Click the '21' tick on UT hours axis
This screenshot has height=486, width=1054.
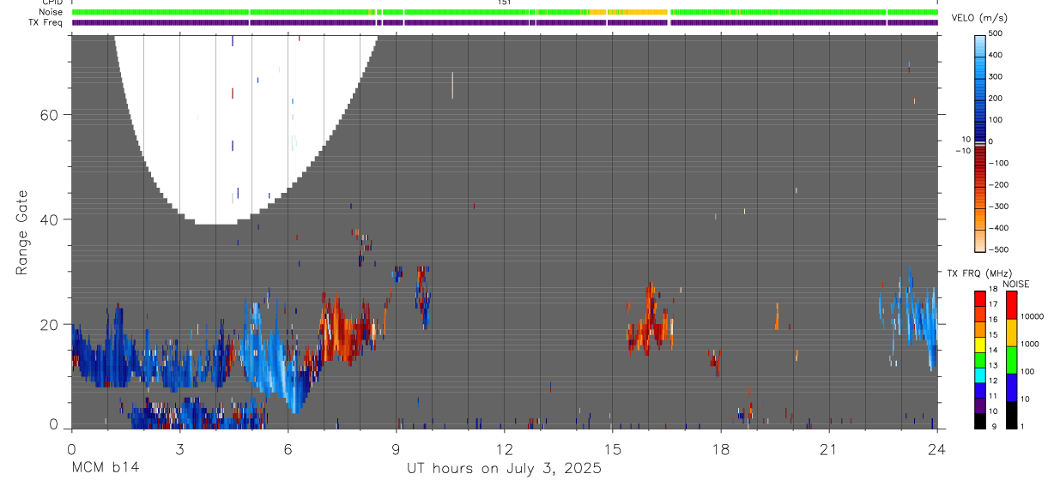[829, 448]
